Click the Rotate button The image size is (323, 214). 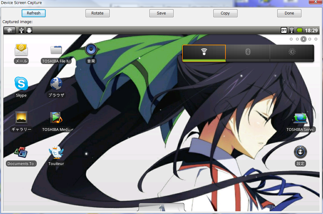coord(98,13)
